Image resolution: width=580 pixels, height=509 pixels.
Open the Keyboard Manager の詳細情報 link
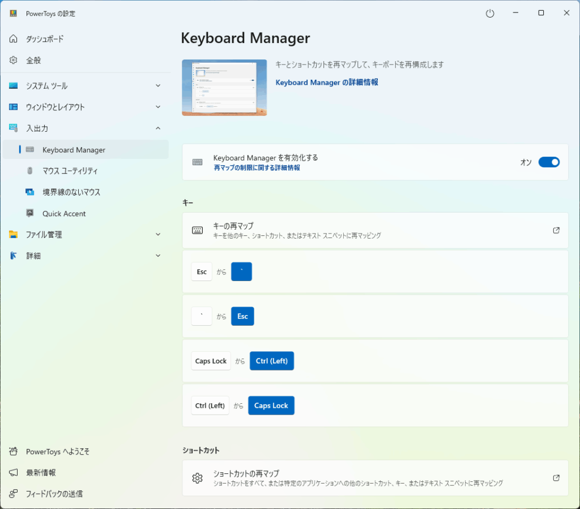coord(327,83)
